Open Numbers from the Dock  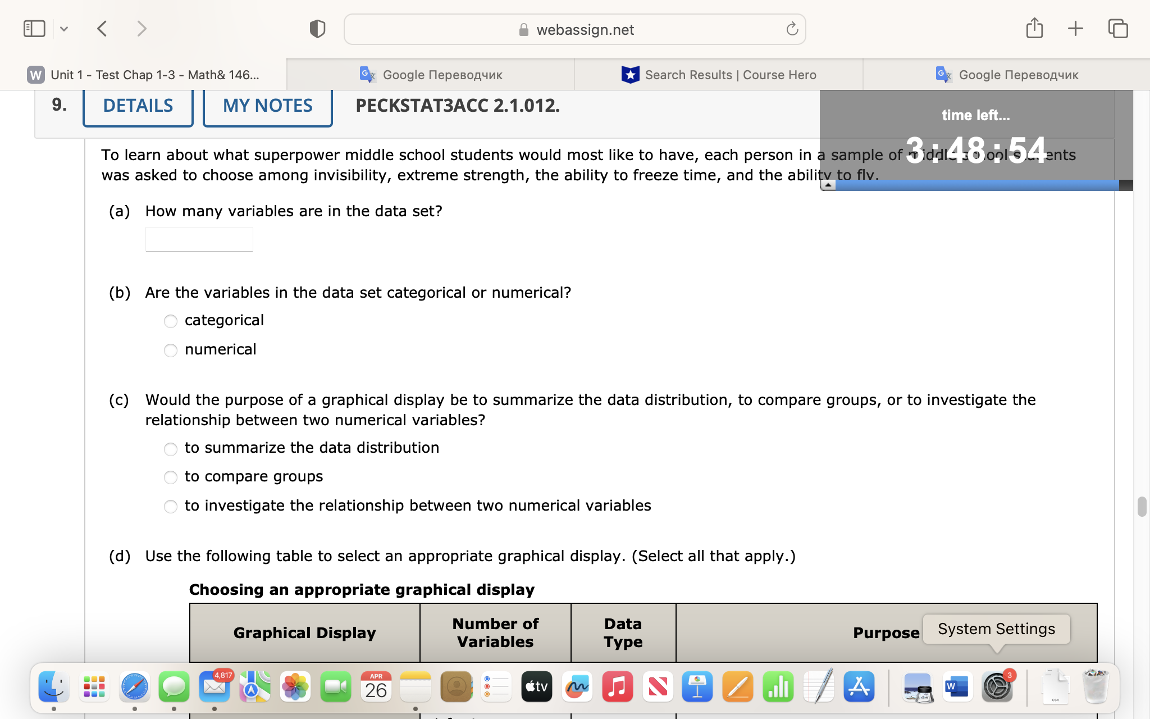(778, 686)
